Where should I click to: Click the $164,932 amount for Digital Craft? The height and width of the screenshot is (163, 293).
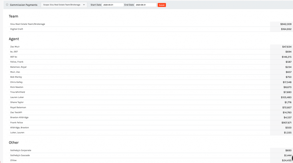[x=286, y=29]
